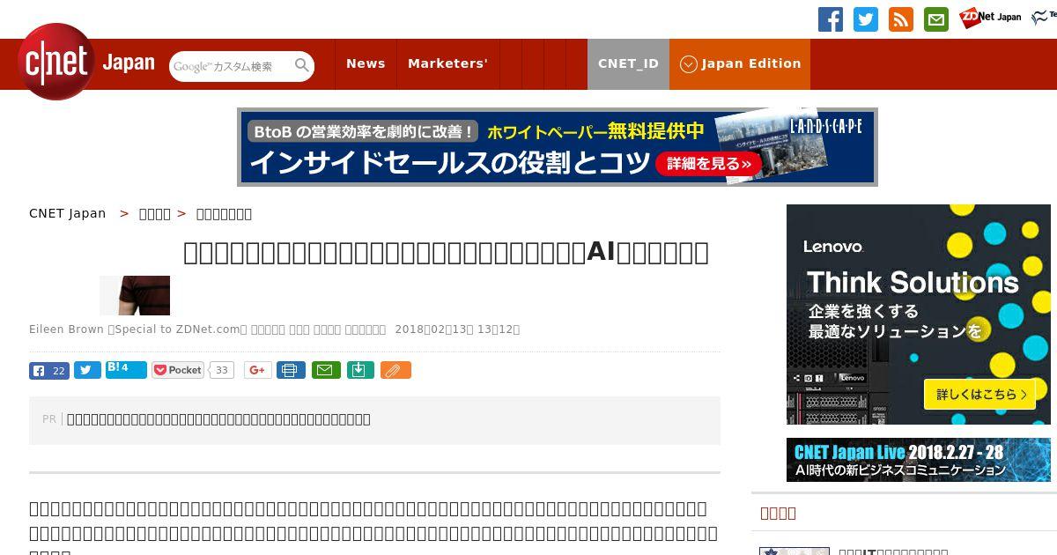Viewport: 1057px width, 555px height.
Task: Click the teal download/save icon
Action: 361,370
